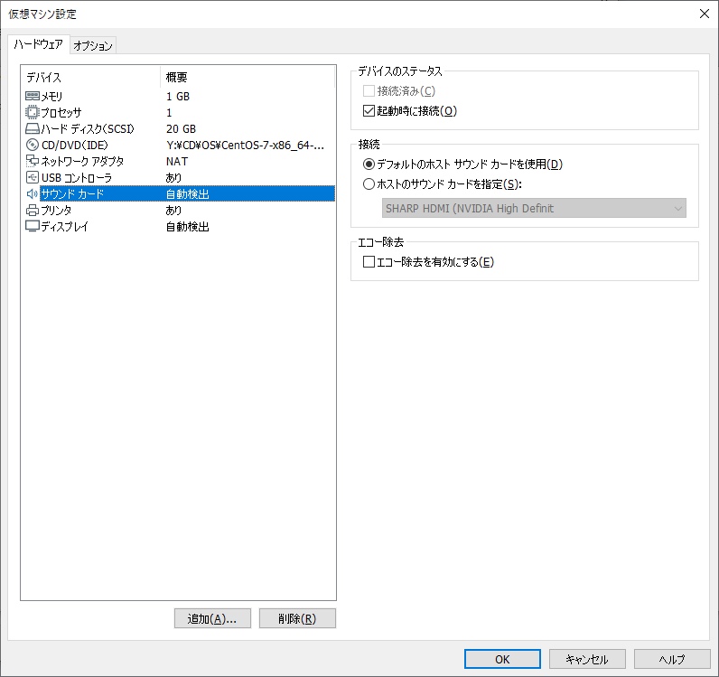Switch to the オプション tab

(93, 45)
